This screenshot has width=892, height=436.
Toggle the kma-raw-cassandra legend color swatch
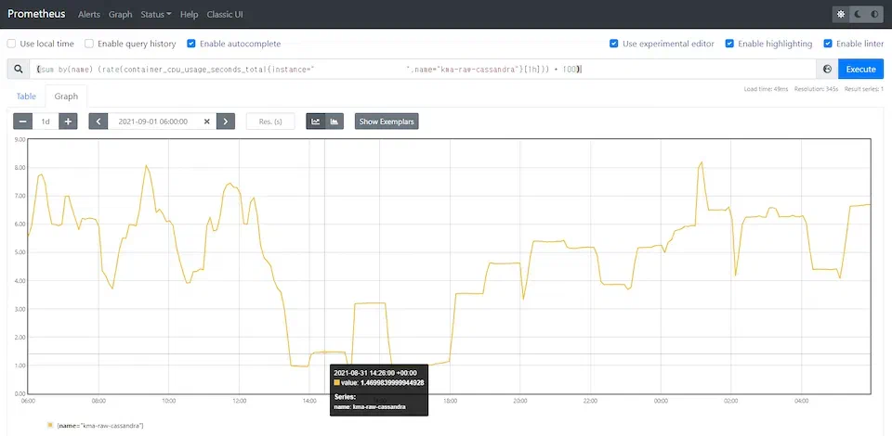(x=50, y=425)
